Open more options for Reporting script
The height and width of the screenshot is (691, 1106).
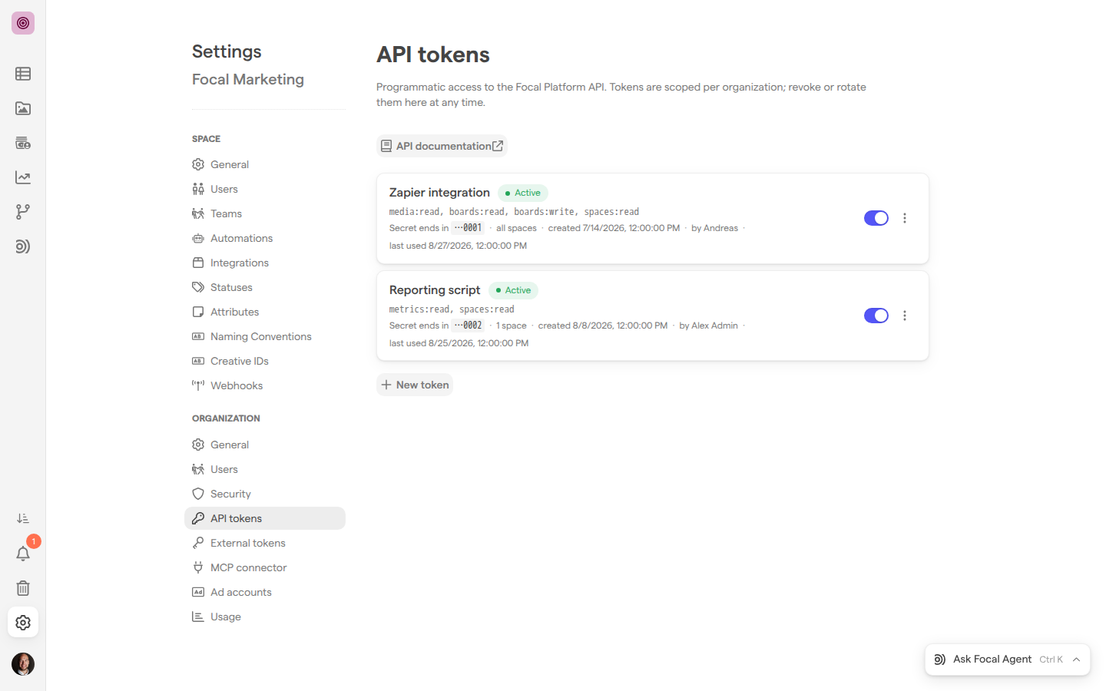(905, 316)
